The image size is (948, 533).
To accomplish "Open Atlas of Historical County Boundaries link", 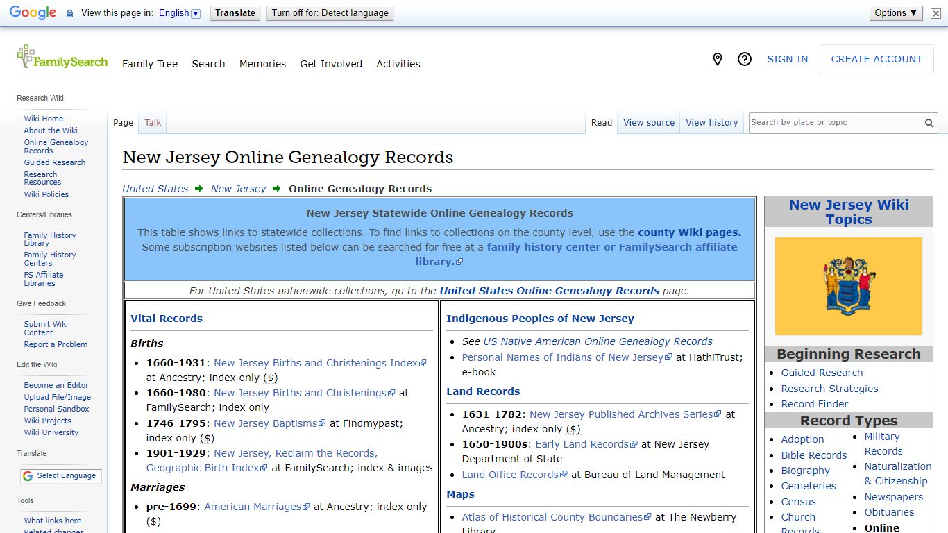I will pos(557,517).
